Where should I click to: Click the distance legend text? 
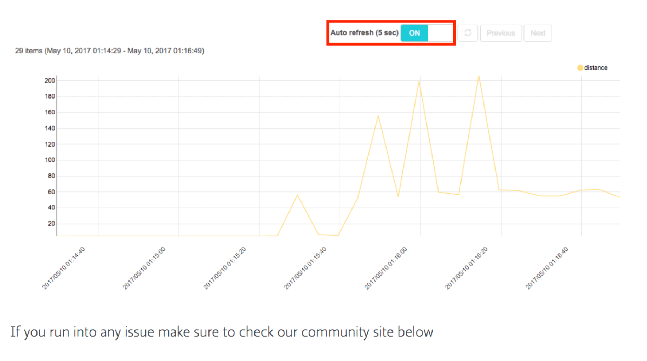pos(596,67)
